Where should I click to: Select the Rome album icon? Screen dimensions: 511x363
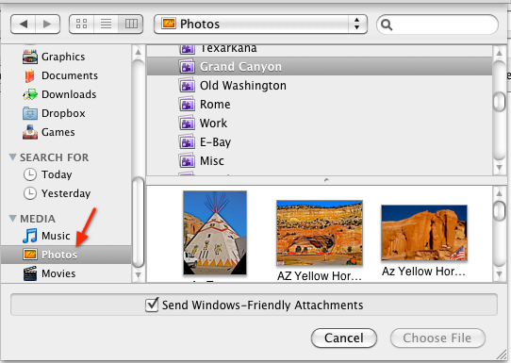[x=187, y=105]
